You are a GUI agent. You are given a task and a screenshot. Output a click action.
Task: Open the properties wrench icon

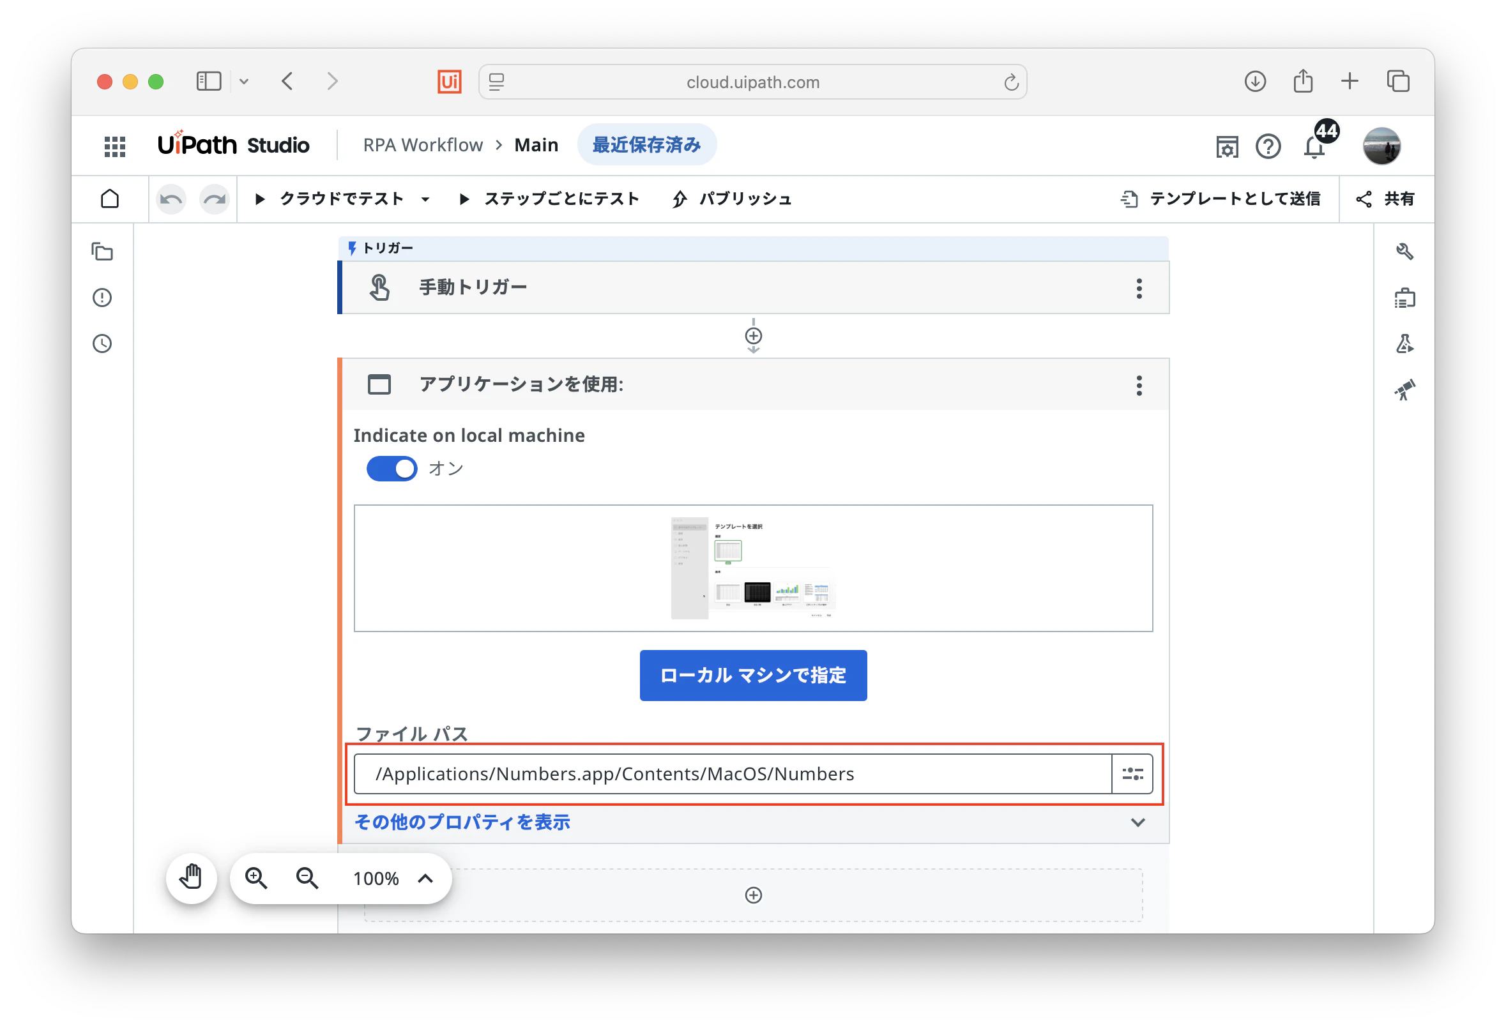(1404, 252)
